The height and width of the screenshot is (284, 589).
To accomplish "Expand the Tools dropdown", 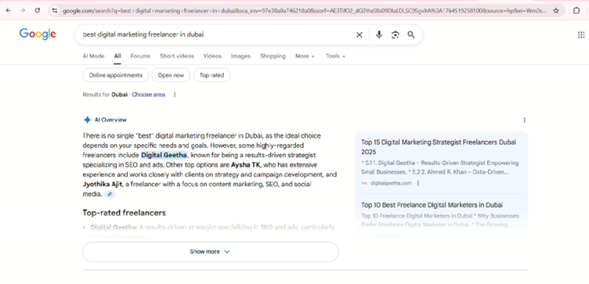I will pyautogui.click(x=335, y=56).
